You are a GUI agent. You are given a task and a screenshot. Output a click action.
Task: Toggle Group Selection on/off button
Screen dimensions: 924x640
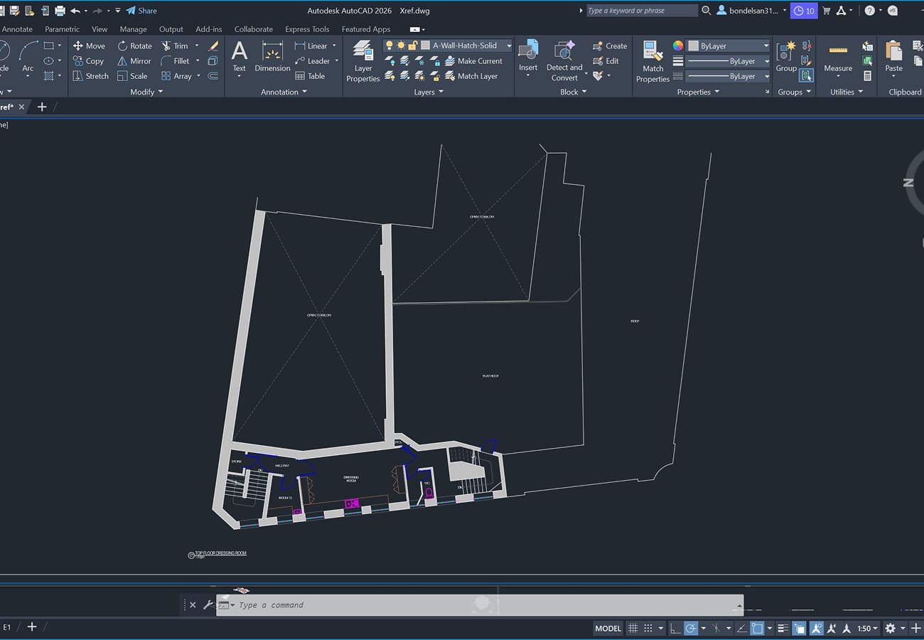[x=806, y=75]
